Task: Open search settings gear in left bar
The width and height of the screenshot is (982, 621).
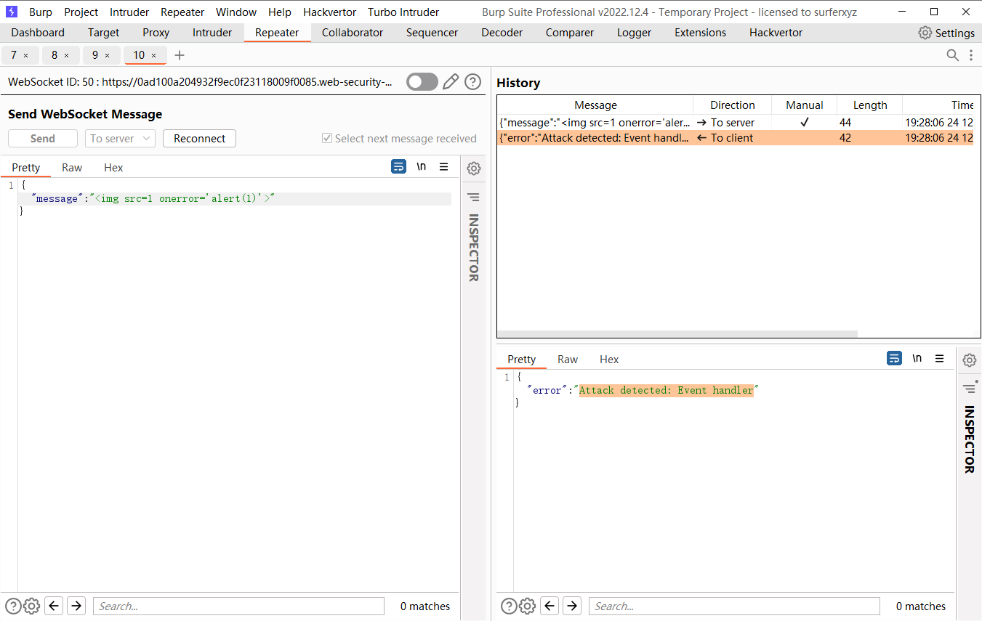Action: point(31,606)
